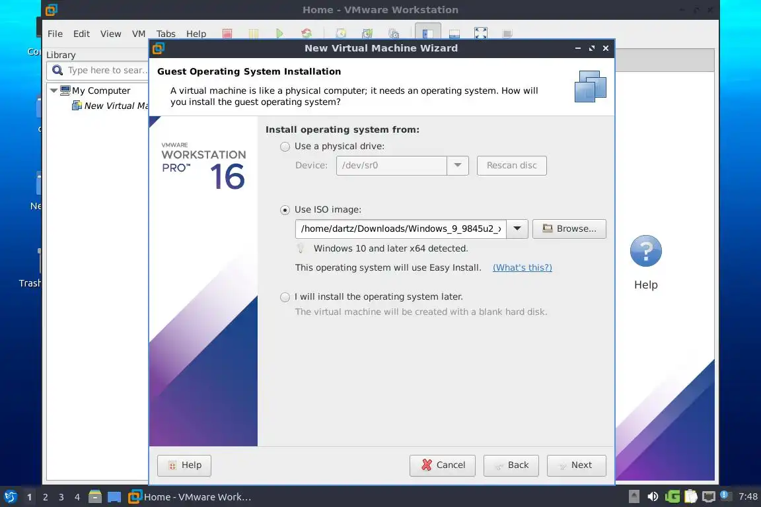Click the take snapshot toolbar icon

click(x=341, y=34)
